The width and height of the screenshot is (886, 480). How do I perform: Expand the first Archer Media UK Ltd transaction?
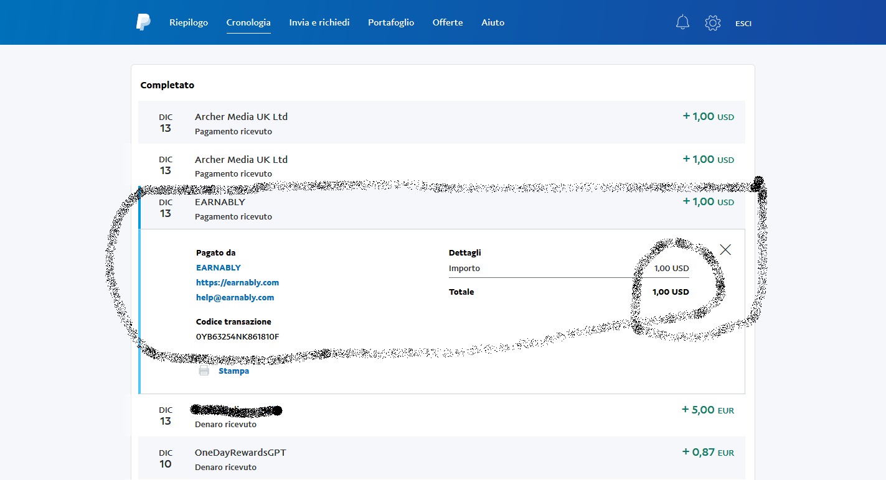pyautogui.click(x=441, y=122)
